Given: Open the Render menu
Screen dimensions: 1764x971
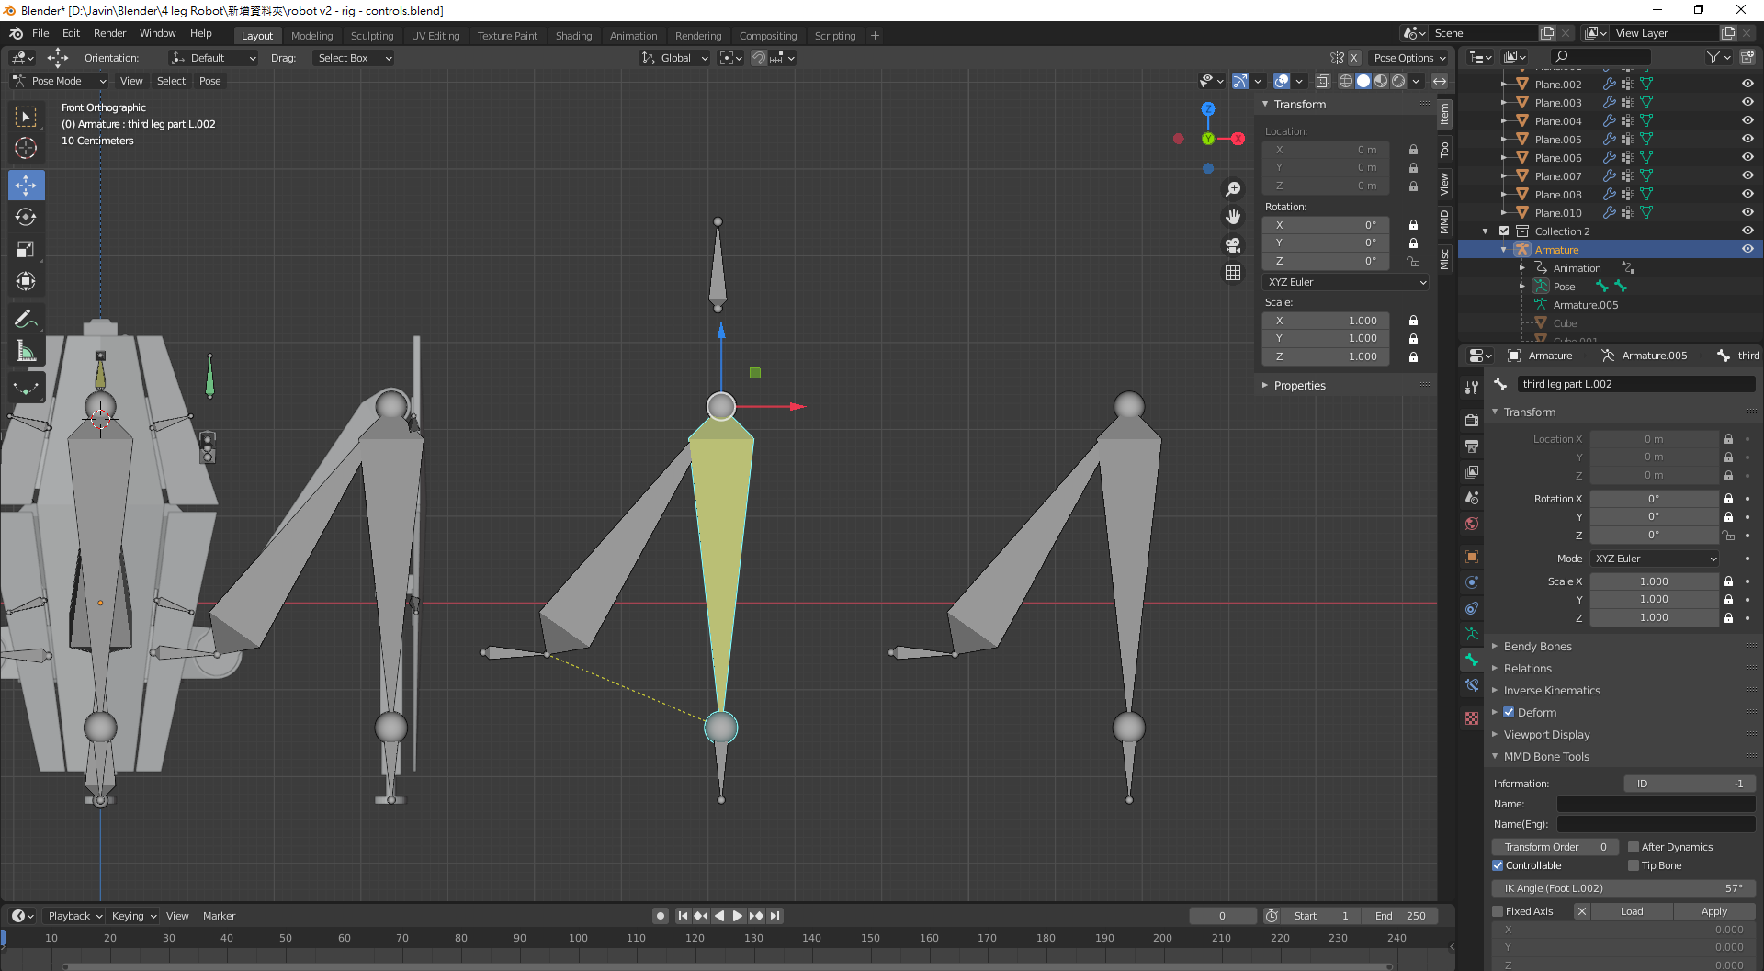Looking at the screenshot, I should [x=109, y=33].
